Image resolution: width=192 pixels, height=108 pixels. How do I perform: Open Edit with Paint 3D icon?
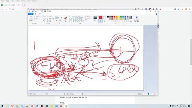[x=137, y=17]
